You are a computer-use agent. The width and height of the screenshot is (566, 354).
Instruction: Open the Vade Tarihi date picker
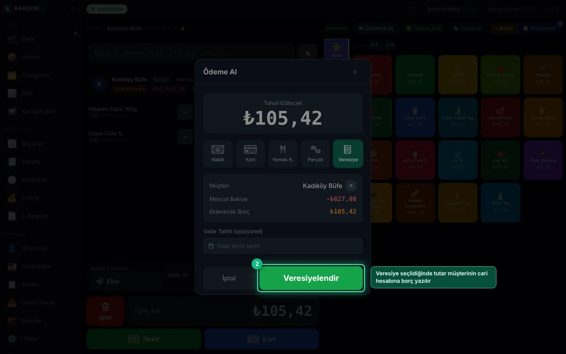(x=283, y=246)
